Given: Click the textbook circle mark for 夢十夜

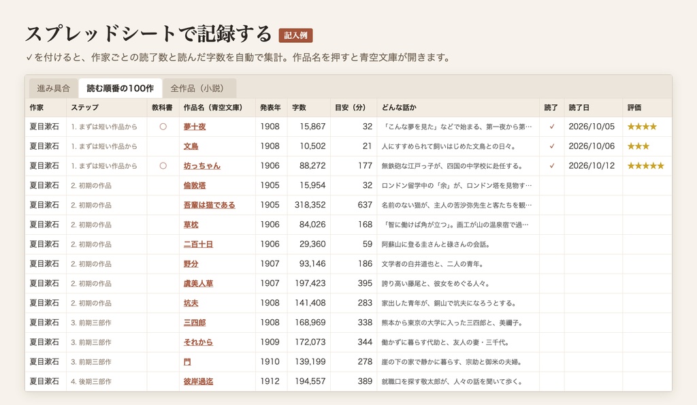Looking at the screenshot, I should coord(163,127).
